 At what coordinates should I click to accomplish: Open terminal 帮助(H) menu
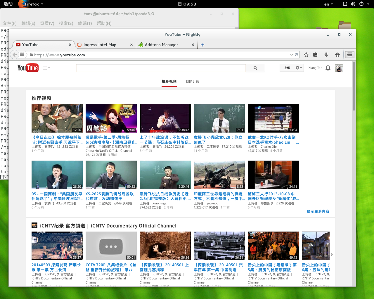104,23
